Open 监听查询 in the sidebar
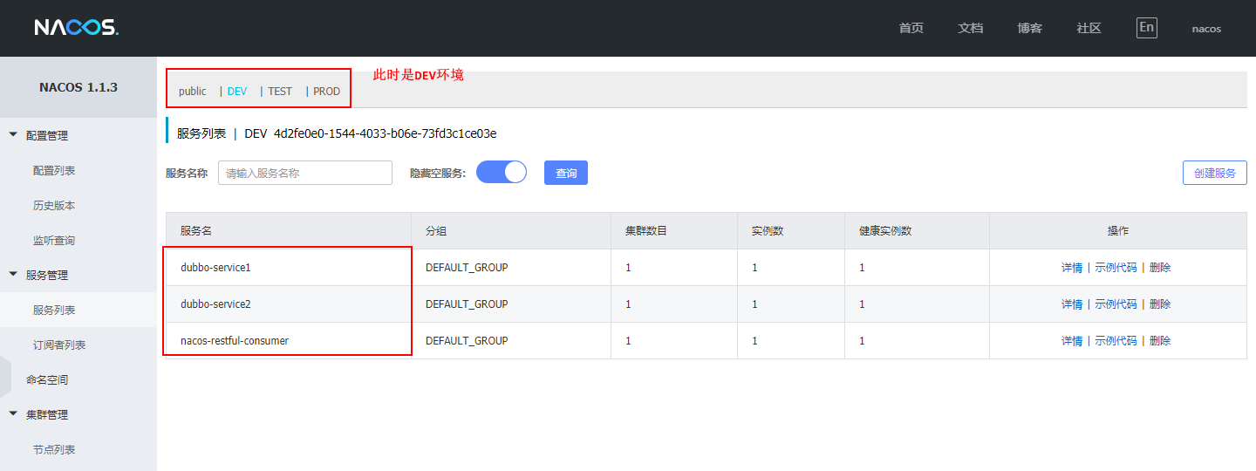The width and height of the screenshot is (1256, 471). click(54, 240)
